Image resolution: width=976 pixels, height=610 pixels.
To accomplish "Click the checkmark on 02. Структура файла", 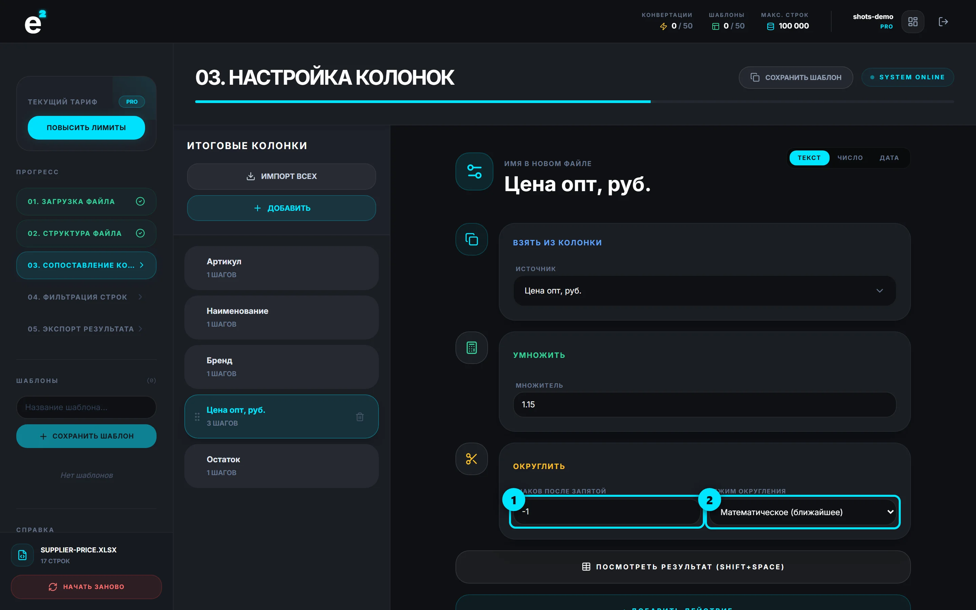I will point(140,233).
